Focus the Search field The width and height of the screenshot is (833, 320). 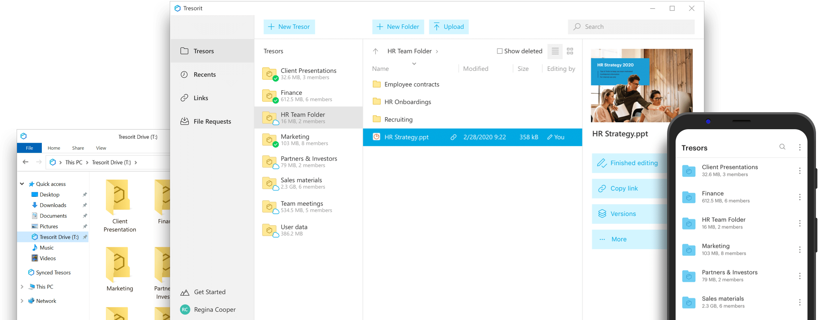pos(631,27)
